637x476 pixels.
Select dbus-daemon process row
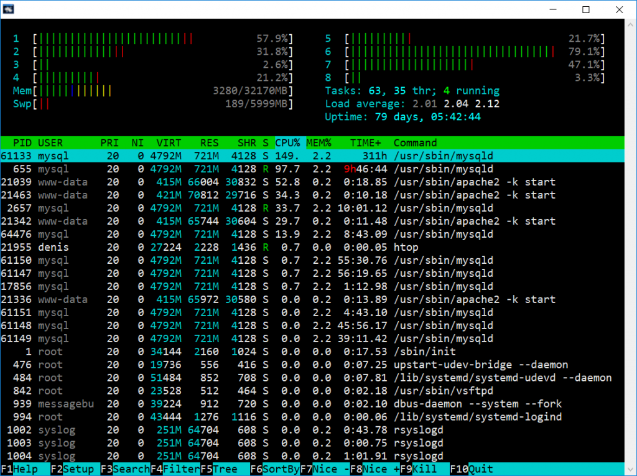pos(312,404)
